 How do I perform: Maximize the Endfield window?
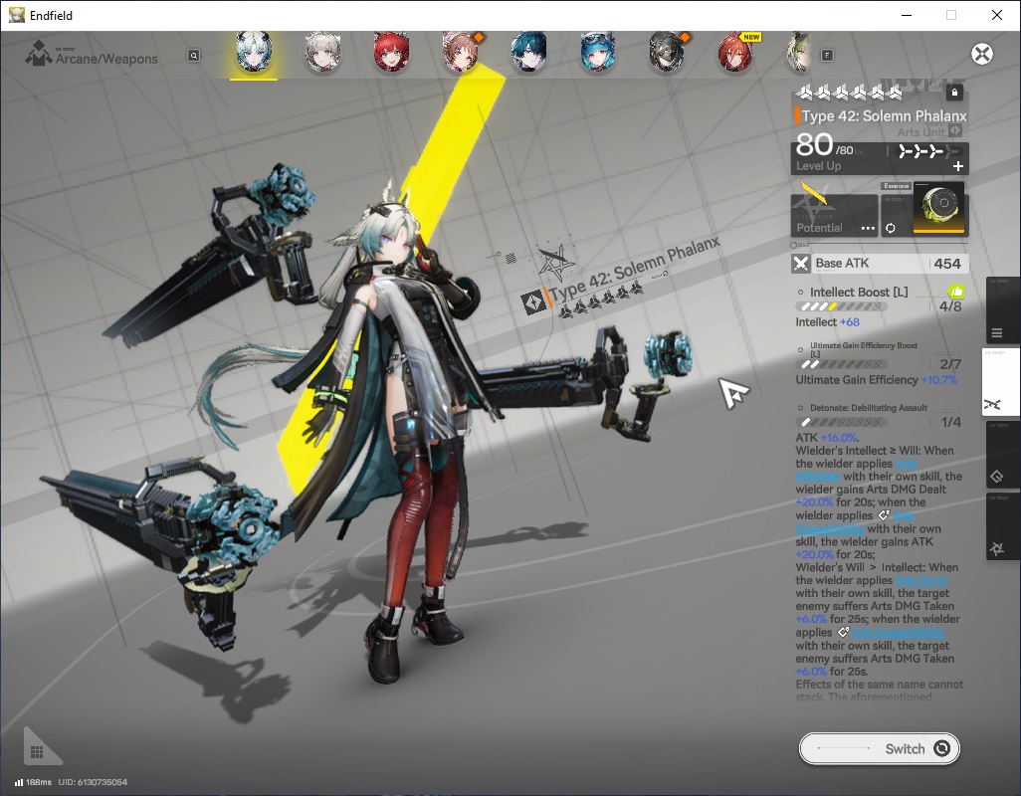click(x=951, y=15)
